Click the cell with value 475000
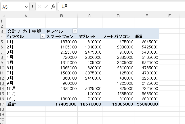 [118, 42]
